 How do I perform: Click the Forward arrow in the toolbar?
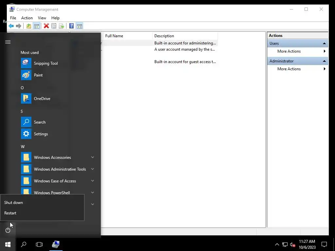coord(19,26)
